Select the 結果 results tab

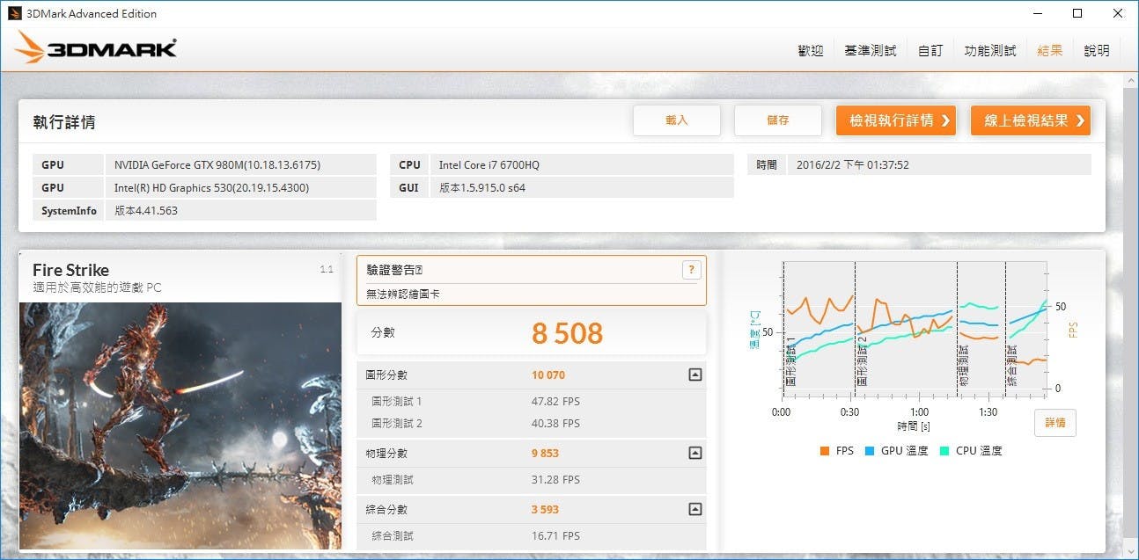[x=1049, y=51]
